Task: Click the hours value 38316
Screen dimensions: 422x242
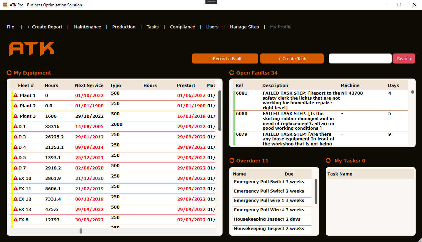Action: tap(52, 126)
